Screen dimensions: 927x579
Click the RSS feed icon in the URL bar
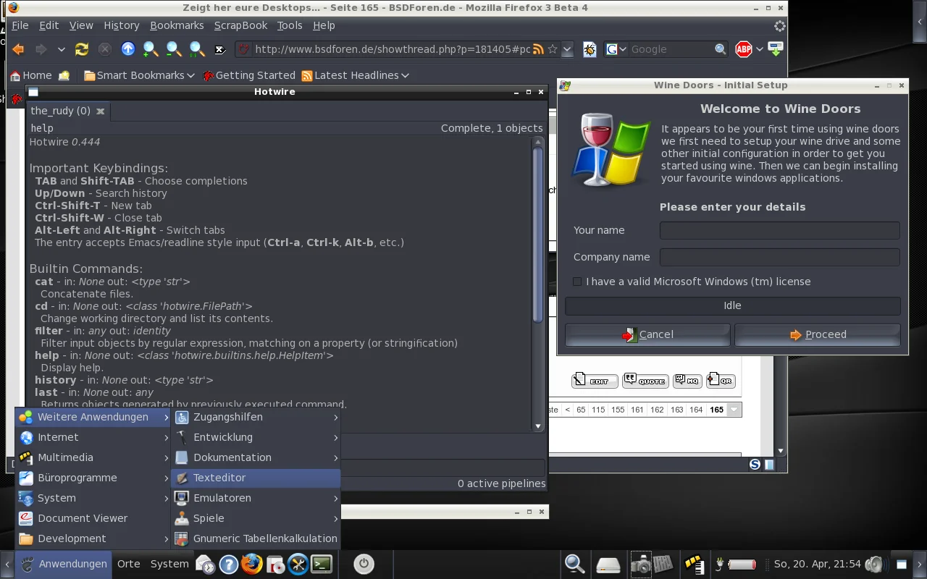pyautogui.click(x=538, y=49)
